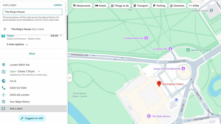Expand '2 more options' ticket list
The height and width of the screenshot is (124, 221).
coord(17,44)
